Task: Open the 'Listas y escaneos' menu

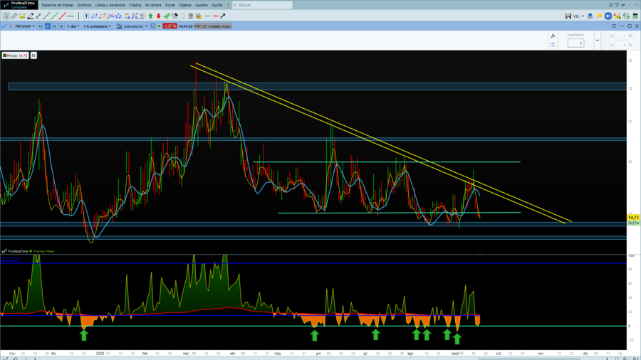Action: point(110,5)
